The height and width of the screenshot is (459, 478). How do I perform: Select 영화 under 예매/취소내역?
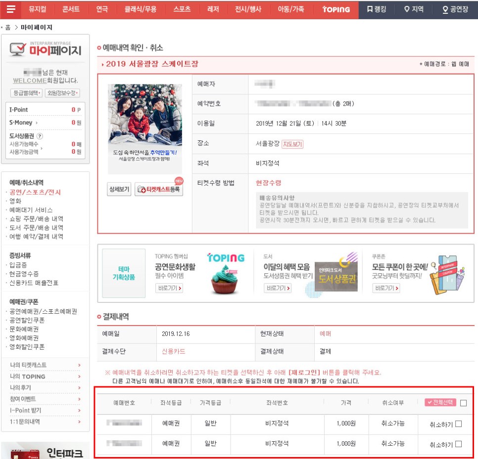(15, 201)
